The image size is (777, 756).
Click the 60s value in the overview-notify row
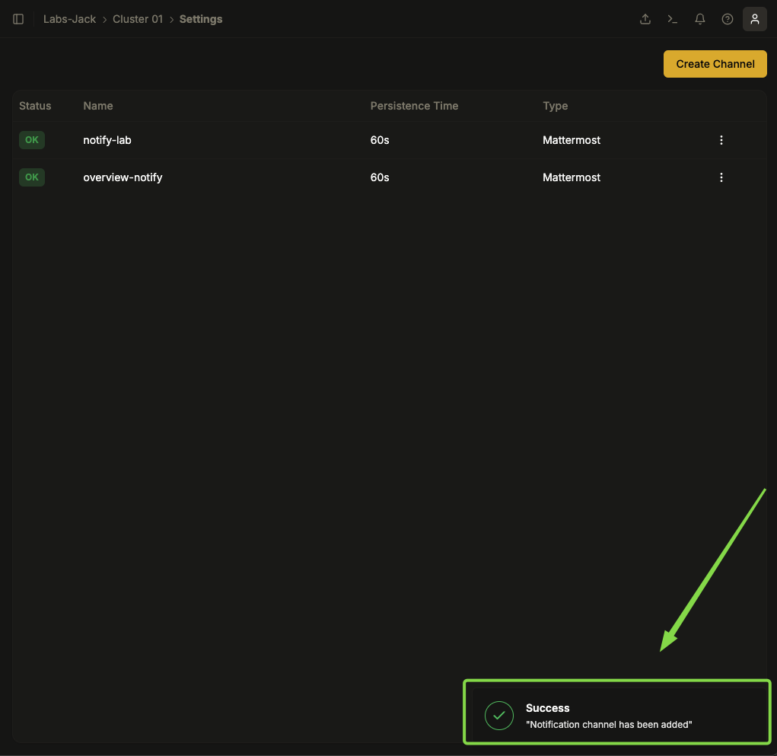[x=380, y=177]
